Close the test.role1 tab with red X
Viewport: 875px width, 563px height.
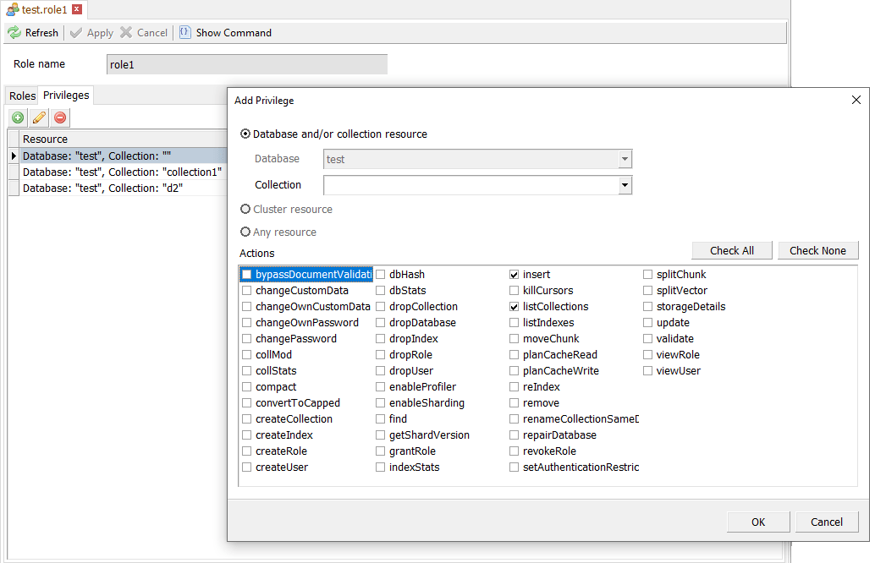(x=77, y=9)
